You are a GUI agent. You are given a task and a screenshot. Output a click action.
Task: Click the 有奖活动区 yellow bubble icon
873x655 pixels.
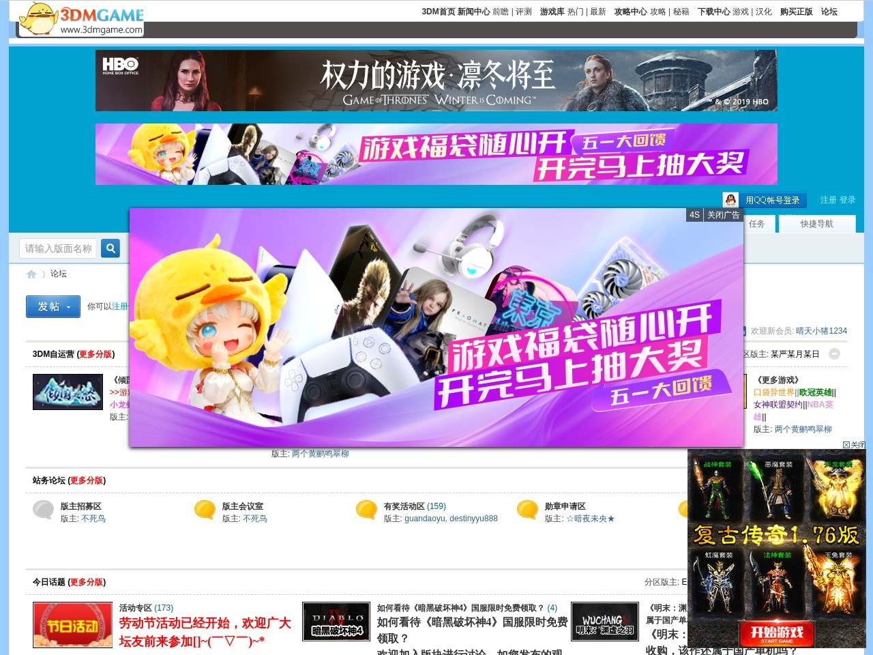366,510
